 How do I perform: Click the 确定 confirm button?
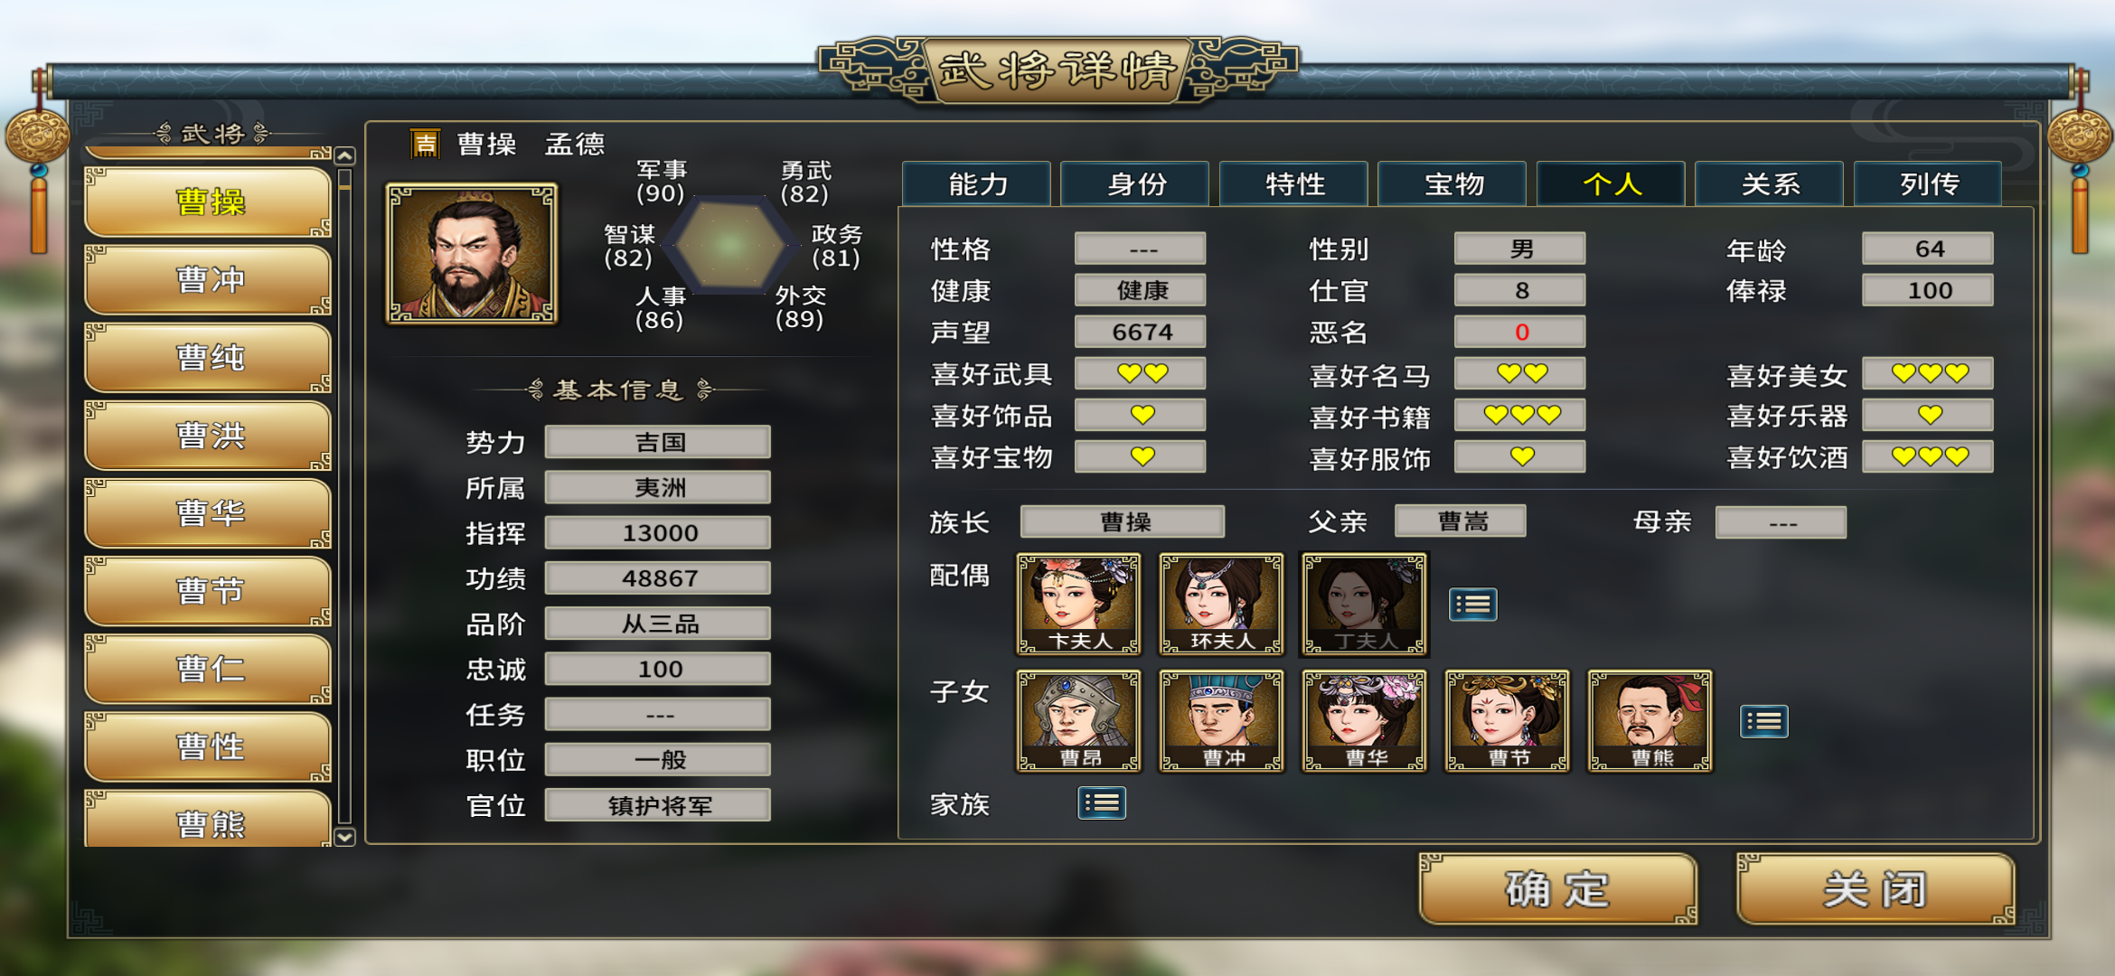[1557, 889]
